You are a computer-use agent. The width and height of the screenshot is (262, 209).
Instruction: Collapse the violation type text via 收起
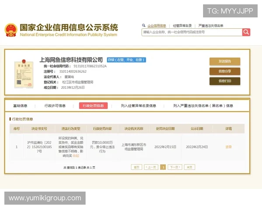[x=76, y=156]
